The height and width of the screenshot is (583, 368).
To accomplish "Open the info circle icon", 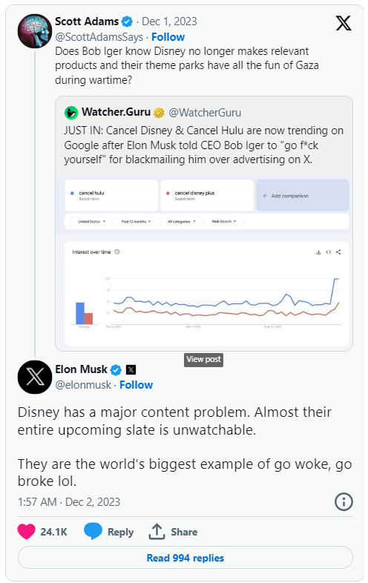I will click(x=344, y=502).
